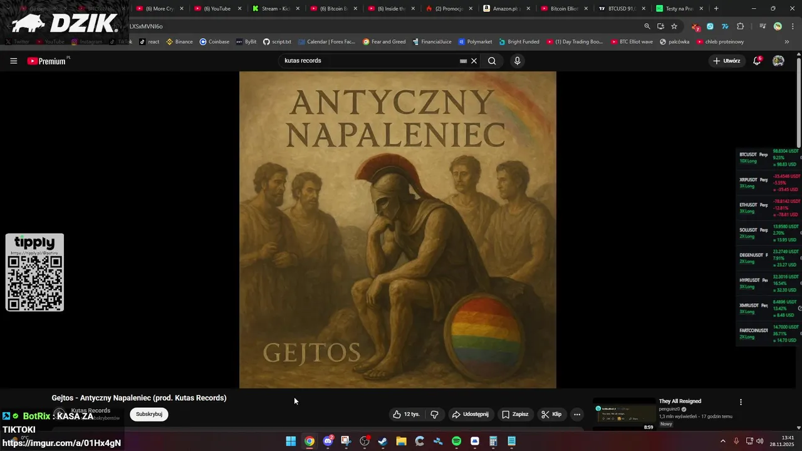Open Discord from the taskbar
The width and height of the screenshot is (802, 451).
(328, 441)
